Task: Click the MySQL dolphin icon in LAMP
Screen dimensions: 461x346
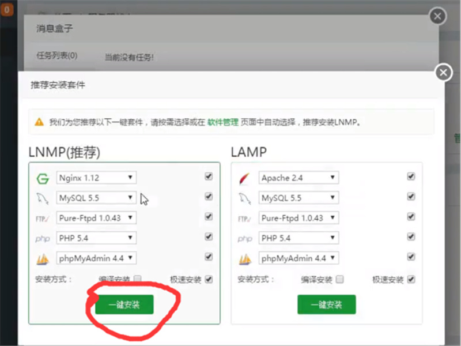Action: coord(244,198)
